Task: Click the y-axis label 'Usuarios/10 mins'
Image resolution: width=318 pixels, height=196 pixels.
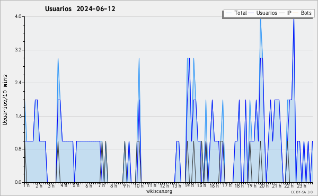Action: click(5, 100)
